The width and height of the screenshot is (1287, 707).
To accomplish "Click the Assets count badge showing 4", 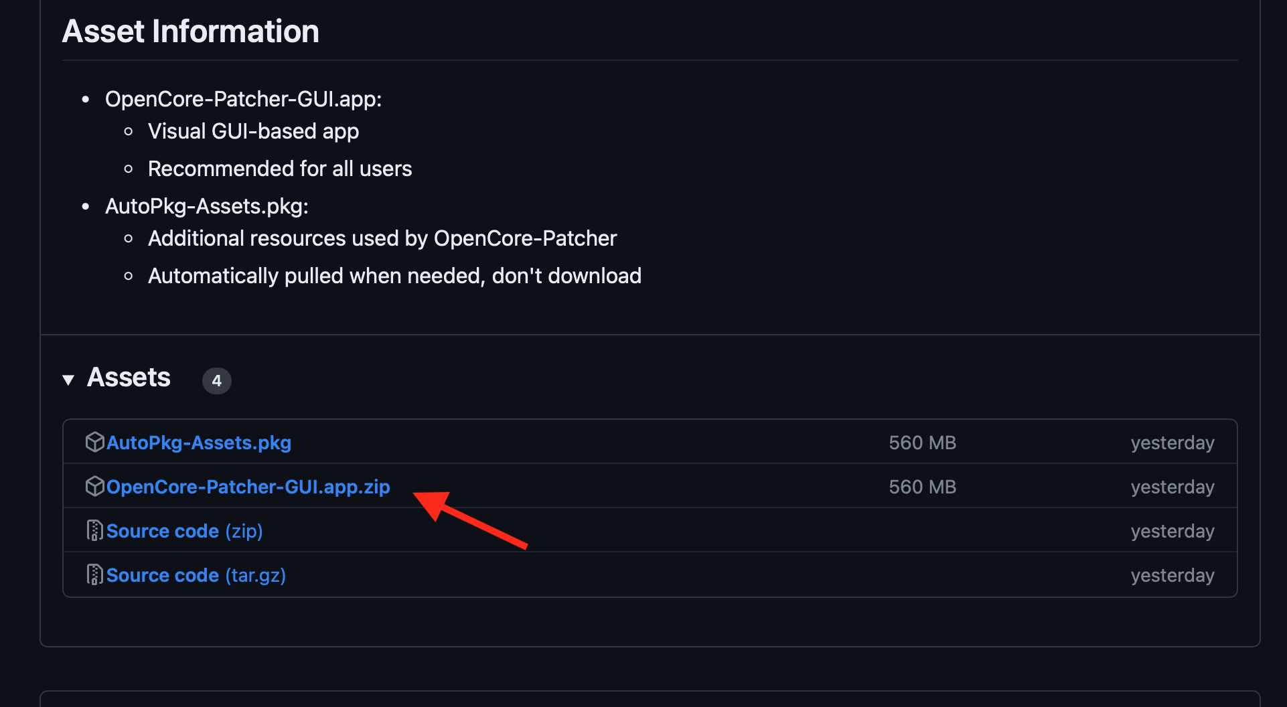I will [216, 381].
